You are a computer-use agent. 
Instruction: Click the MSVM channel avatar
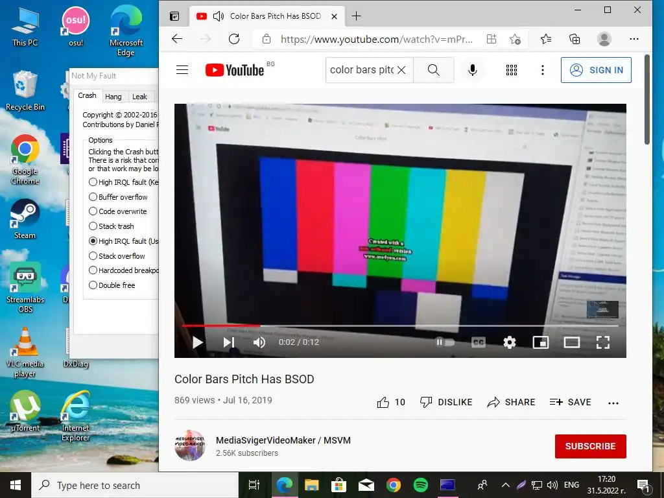[x=190, y=446]
